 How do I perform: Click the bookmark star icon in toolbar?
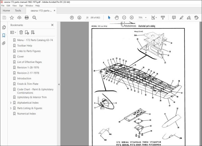coord(12,17)
